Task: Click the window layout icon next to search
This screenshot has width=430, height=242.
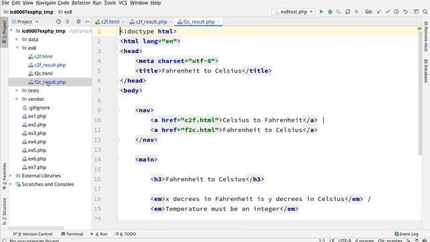Action: point(416,12)
